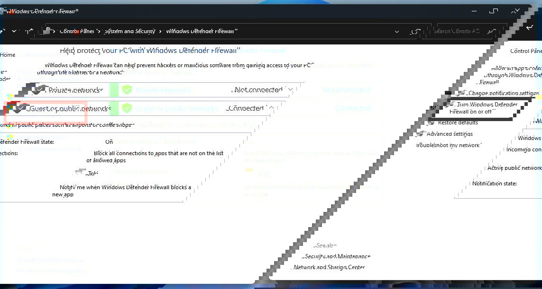Click the Control Panel icon in the address bar

pyautogui.click(x=46, y=31)
